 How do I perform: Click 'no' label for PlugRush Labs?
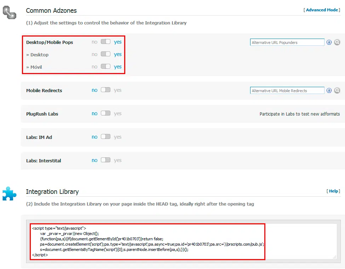[x=94, y=113]
